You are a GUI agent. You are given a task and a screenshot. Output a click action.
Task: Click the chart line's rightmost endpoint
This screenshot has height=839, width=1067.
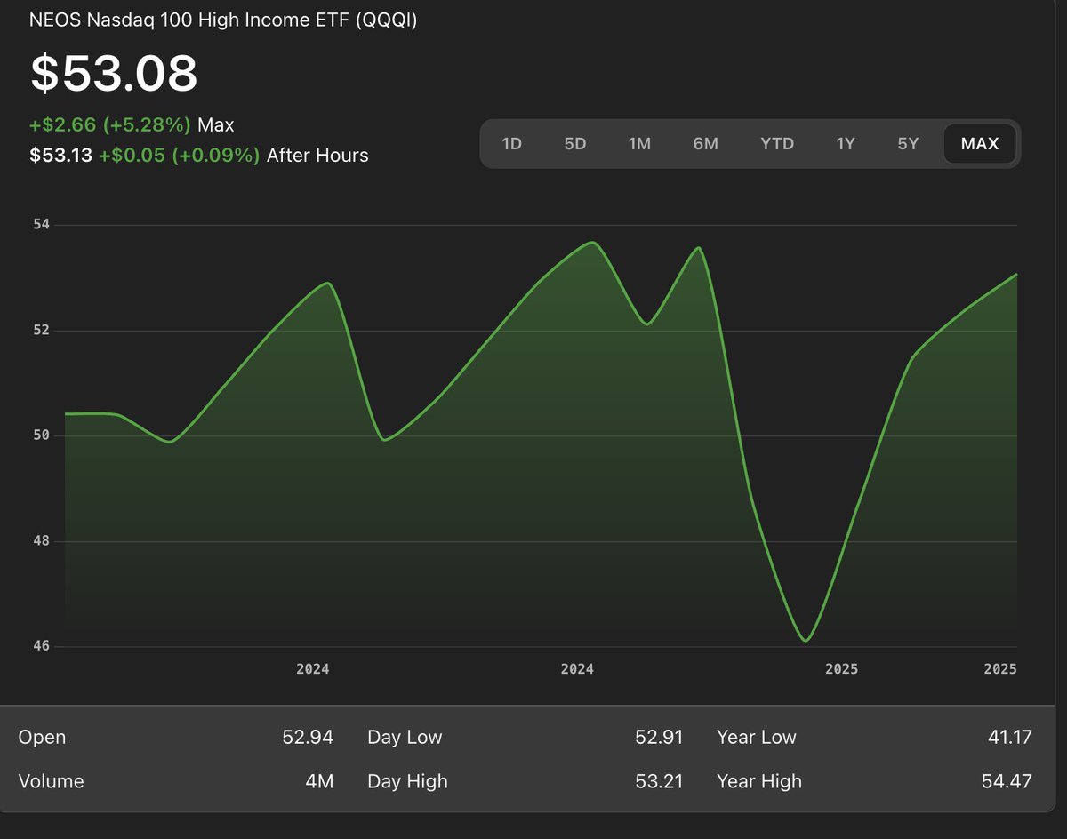pos(1016,275)
